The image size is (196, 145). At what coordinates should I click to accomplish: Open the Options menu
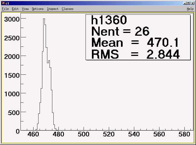tap(38, 9)
